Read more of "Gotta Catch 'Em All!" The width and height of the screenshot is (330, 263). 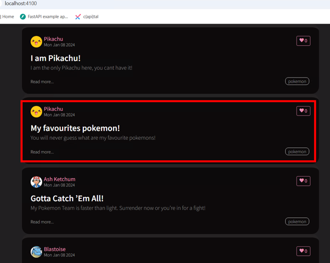pos(42,222)
